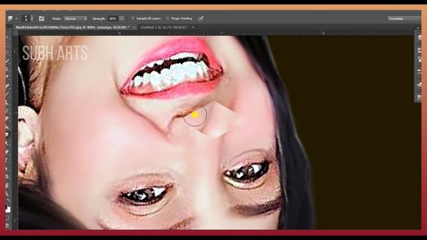The height and width of the screenshot is (240, 427).
Task: Open the topmost collapsed panel icon on right dock
Action: [420, 37]
